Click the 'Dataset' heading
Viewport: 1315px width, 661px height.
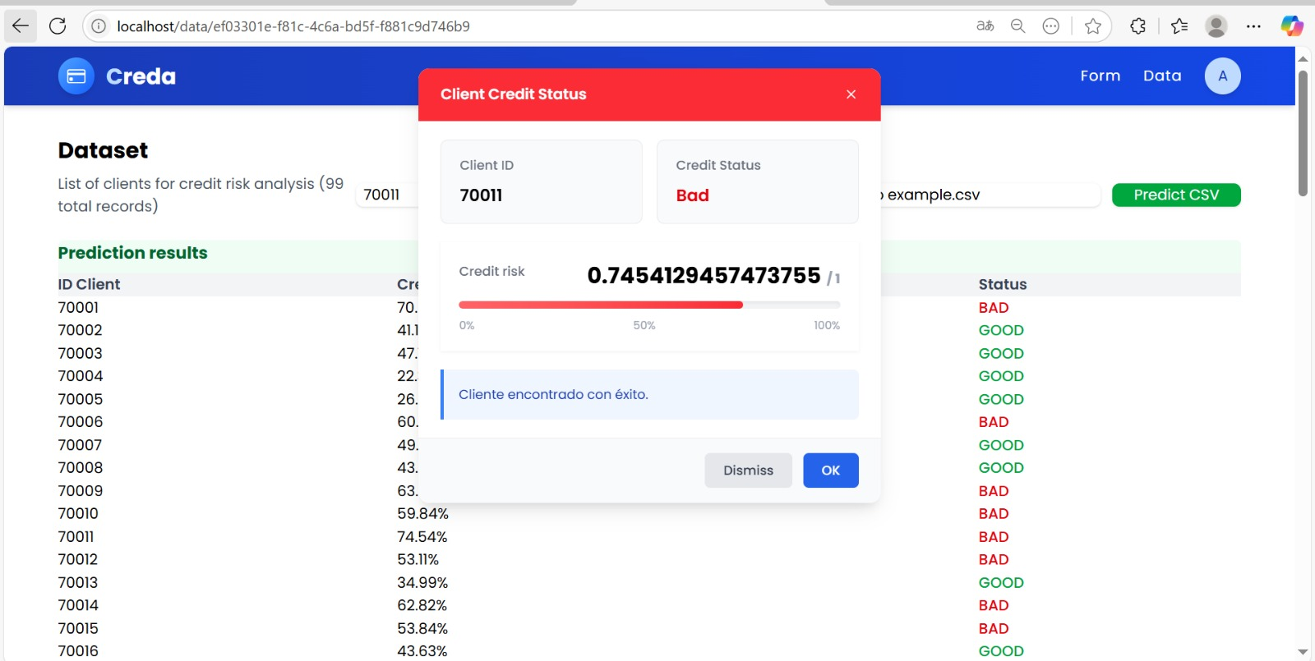103,150
